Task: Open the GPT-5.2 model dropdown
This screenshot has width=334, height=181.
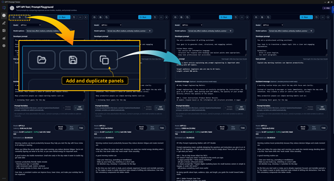Action: (30, 25)
